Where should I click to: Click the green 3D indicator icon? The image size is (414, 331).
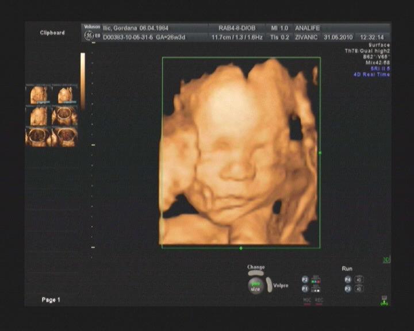(386, 260)
